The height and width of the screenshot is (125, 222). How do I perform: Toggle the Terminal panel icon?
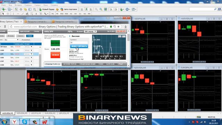tap(30, 9)
